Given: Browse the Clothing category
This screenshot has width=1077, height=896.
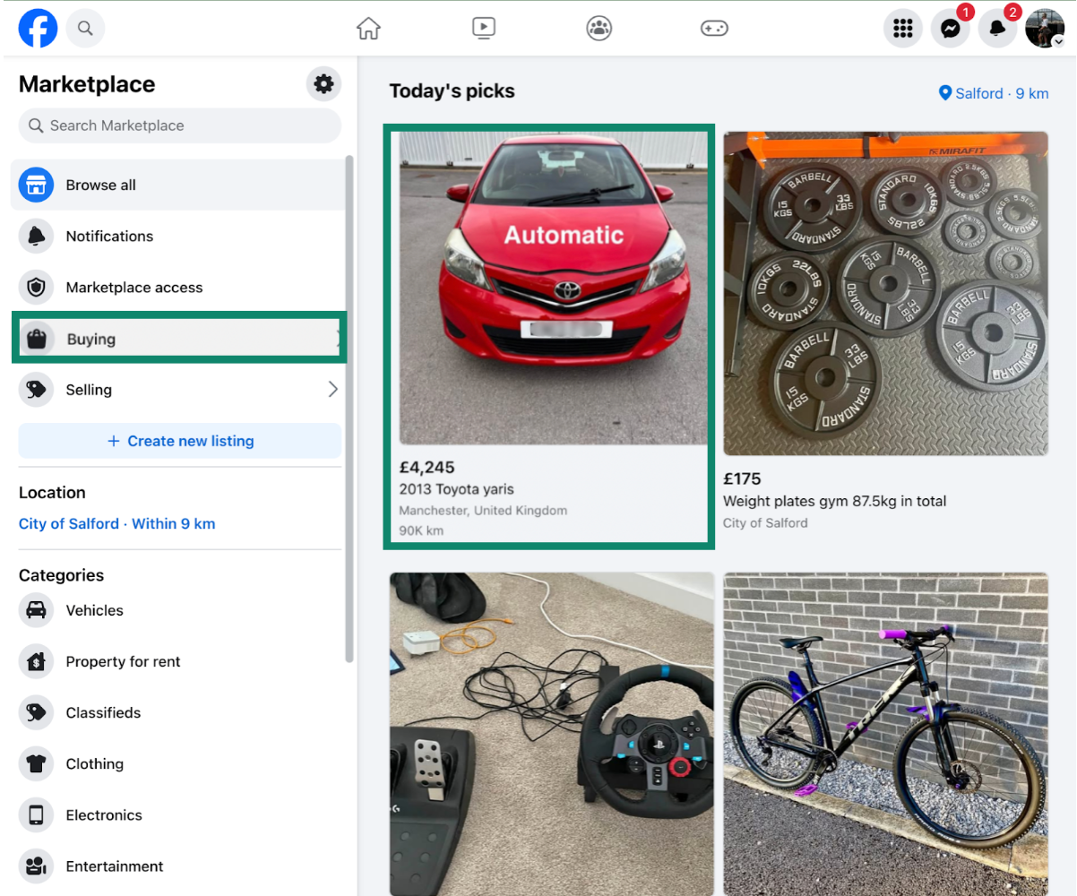Looking at the screenshot, I should coord(95,763).
